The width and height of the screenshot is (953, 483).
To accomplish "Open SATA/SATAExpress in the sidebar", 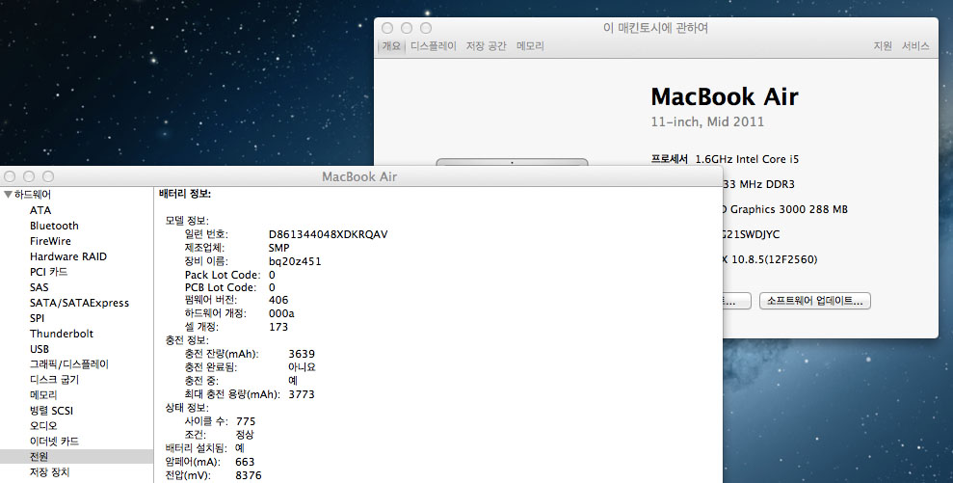I will [x=78, y=303].
